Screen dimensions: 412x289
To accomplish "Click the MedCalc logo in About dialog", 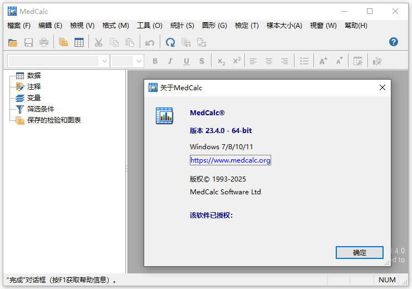I will tap(164, 116).
